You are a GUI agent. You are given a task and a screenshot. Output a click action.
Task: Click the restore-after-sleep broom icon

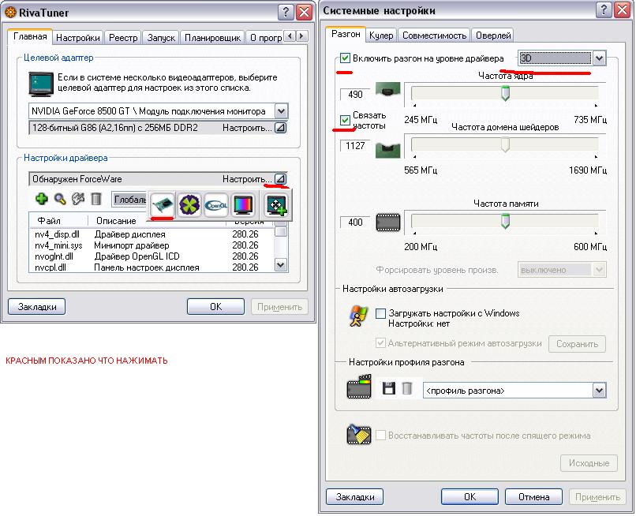point(358,434)
